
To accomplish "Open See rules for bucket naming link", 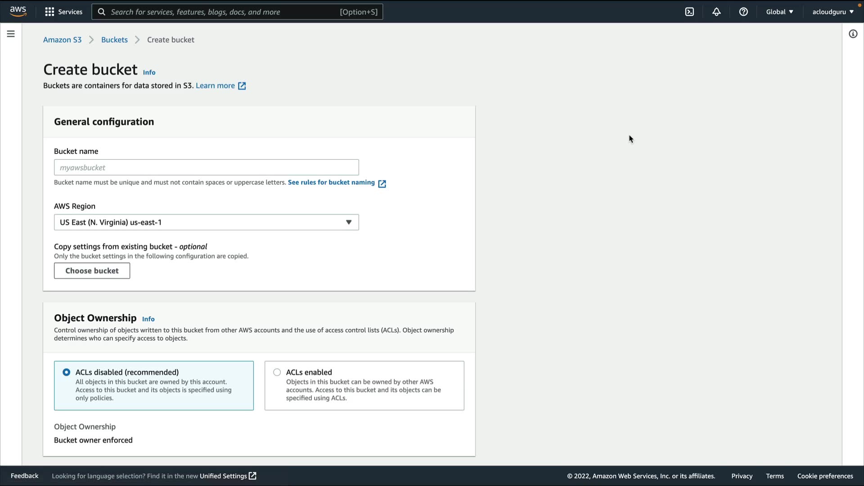I will tap(331, 182).
